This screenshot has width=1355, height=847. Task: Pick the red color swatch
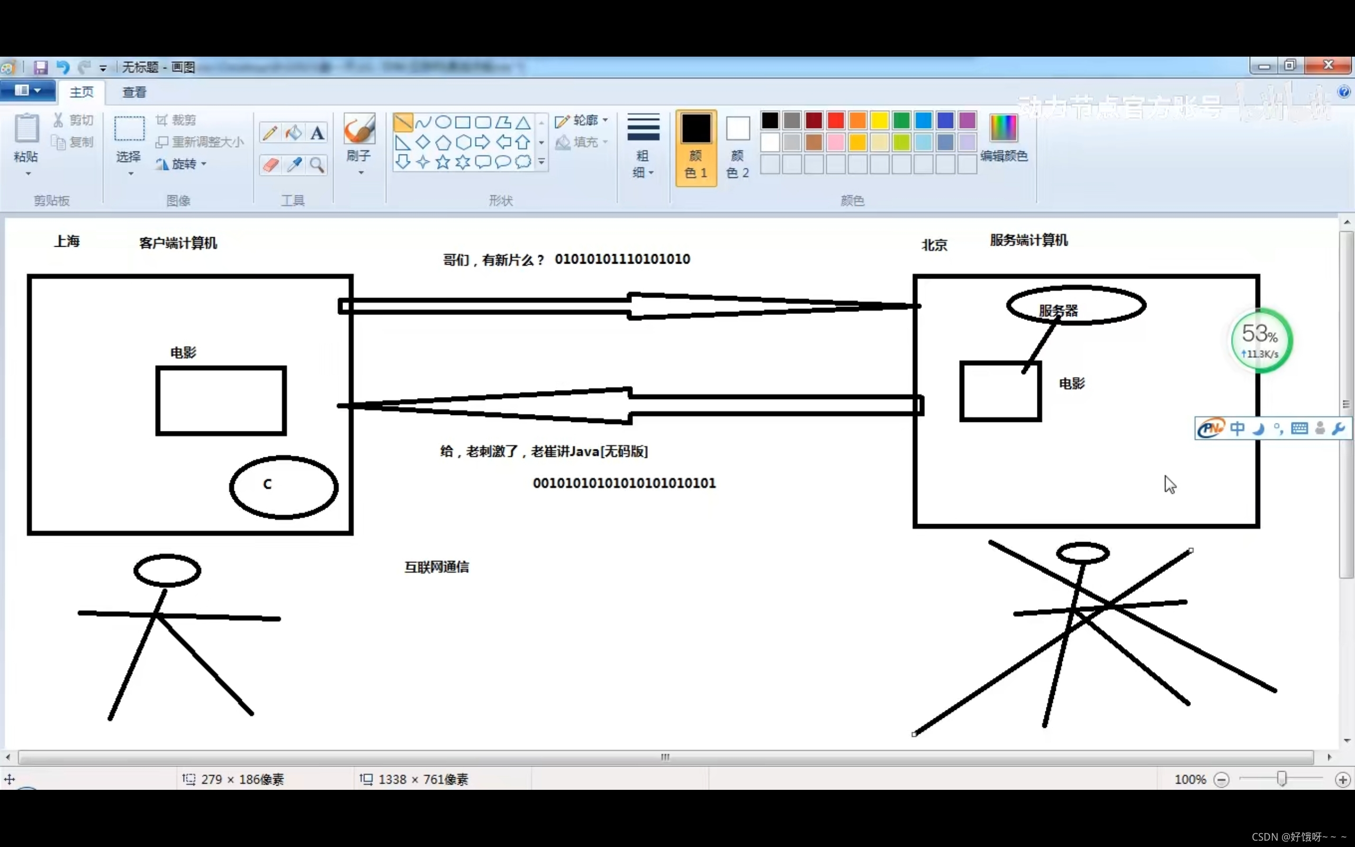point(835,121)
